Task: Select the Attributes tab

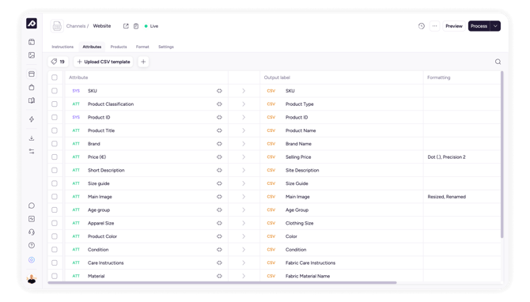Action: tap(92, 47)
